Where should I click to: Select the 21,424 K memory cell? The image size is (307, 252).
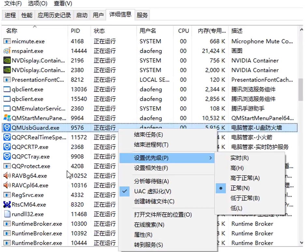pyautogui.click(x=213, y=51)
